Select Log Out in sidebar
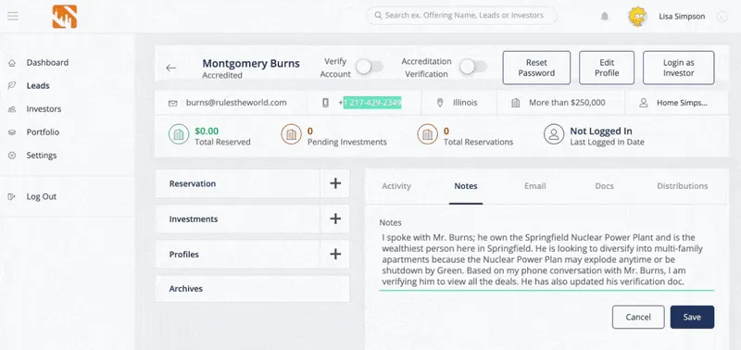741x350 pixels. 42,196
